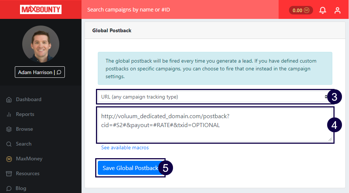Click Adam Harrison's profile photo

(x=40, y=44)
